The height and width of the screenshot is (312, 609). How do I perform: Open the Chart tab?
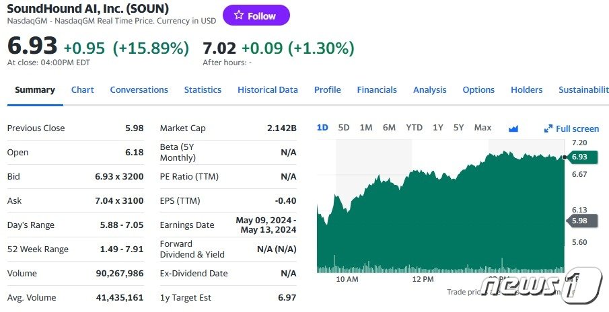coord(83,89)
